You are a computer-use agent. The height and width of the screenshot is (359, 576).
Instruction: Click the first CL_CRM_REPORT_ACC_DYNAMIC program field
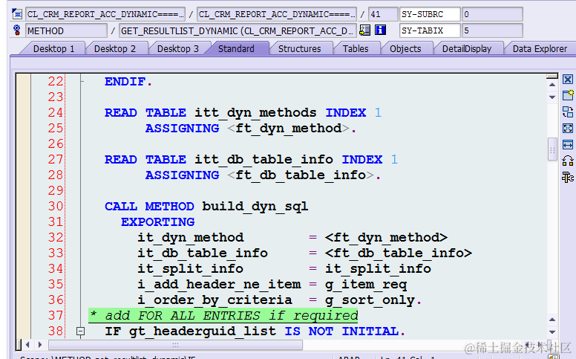tap(105, 14)
